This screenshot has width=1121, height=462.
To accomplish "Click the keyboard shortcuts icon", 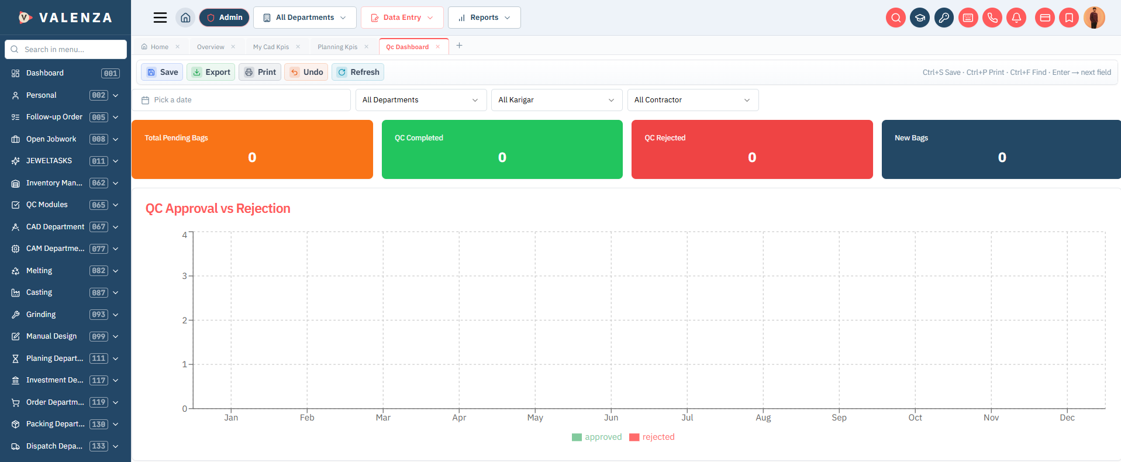I will pyautogui.click(x=968, y=18).
